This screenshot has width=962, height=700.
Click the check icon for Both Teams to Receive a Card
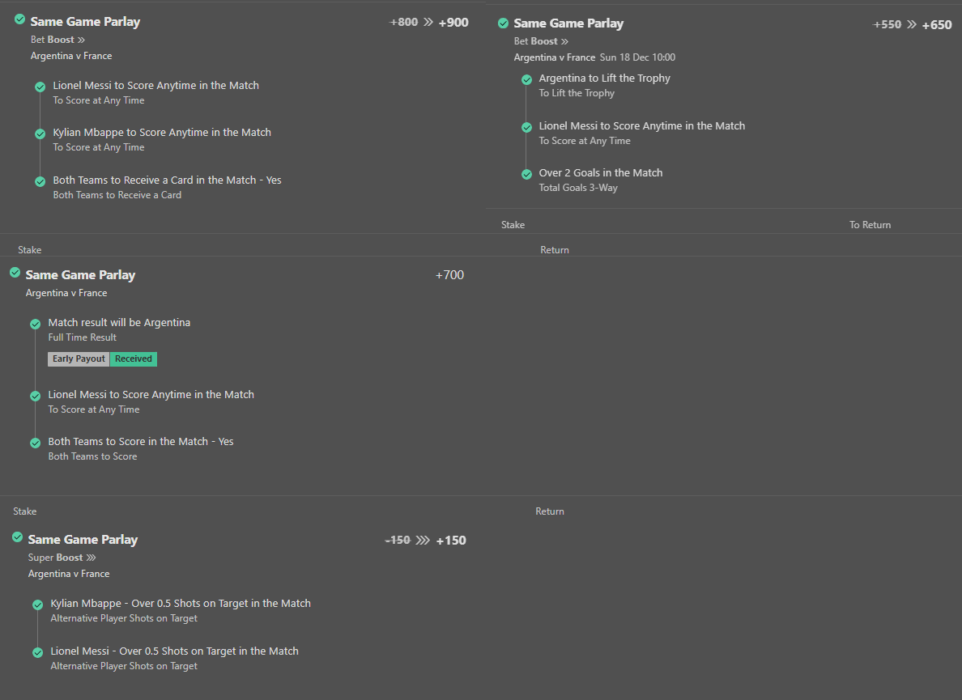click(x=40, y=181)
